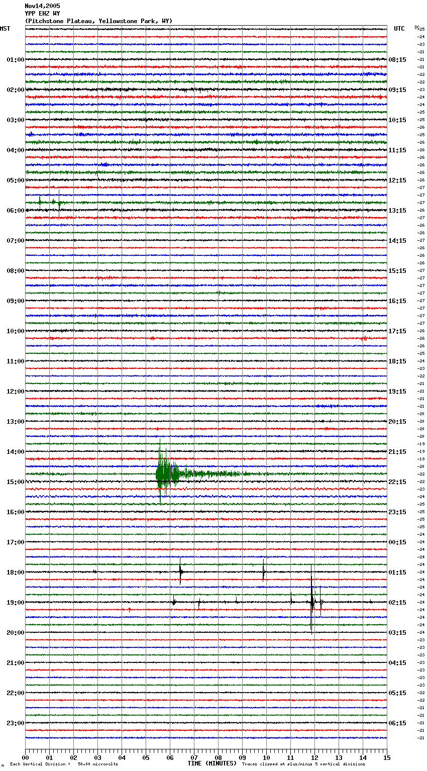Viewport: 427px width, 771px height.
Task: Click the minute 12 tick label on bottom axis
Action: tap(314, 757)
